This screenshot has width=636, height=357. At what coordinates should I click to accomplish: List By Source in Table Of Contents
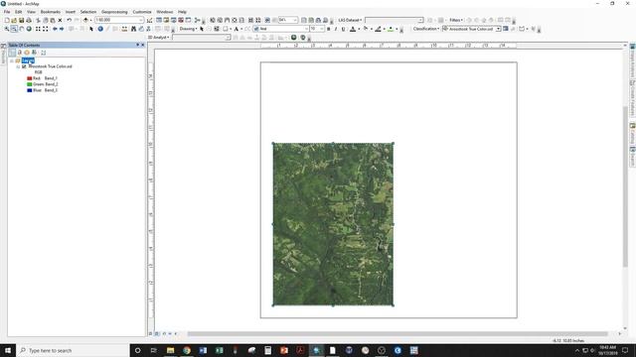point(20,53)
